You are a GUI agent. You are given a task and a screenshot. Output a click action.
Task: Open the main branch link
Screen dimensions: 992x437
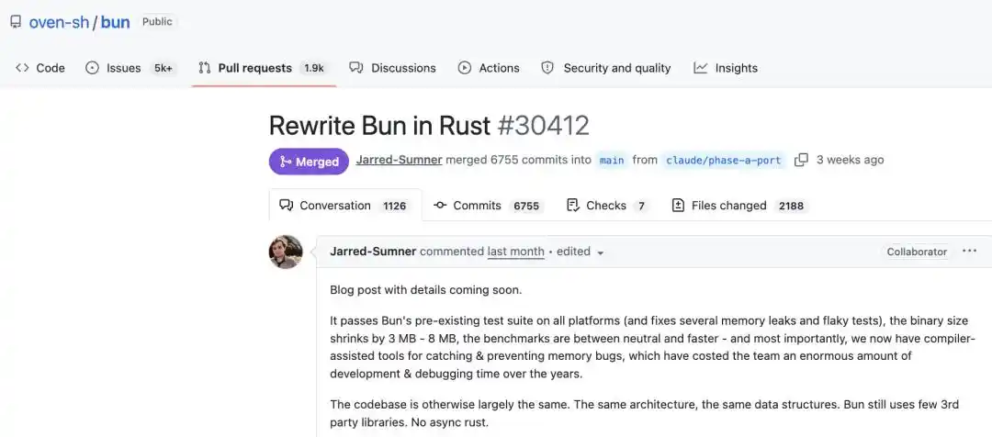(x=612, y=160)
